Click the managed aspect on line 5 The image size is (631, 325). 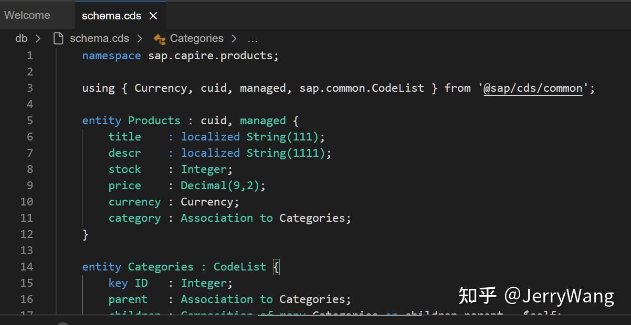tap(263, 121)
